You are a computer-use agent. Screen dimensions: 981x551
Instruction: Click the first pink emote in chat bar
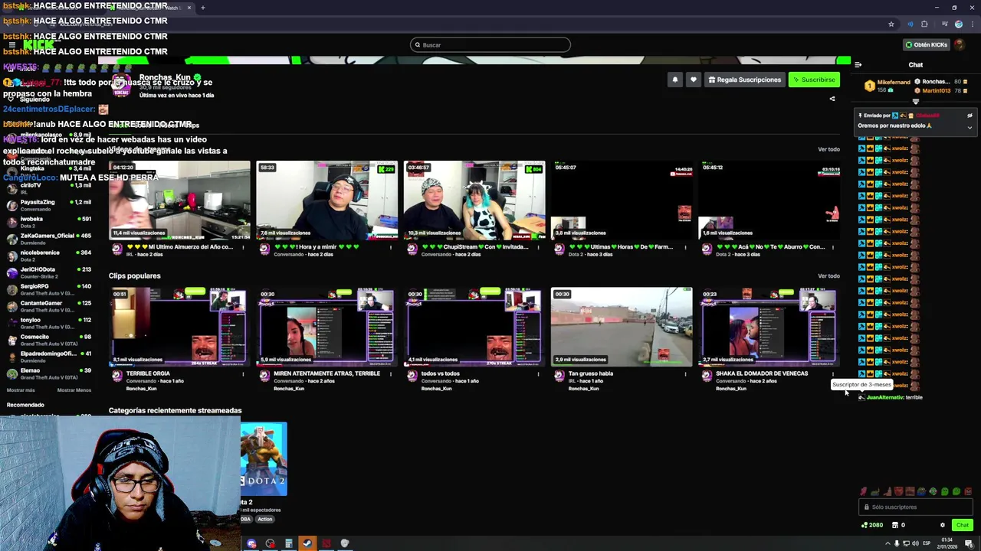tap(864, 491)
